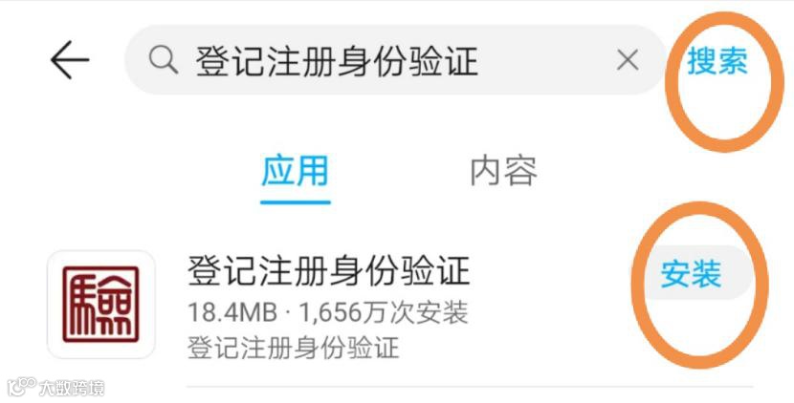The height and width of the screenshot is (403, 794).
Task: Tap the 18.4MB install count line
Action: (327, 312)
